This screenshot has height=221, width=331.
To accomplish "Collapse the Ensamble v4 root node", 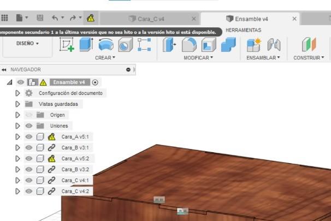I will tap(9, 82).
